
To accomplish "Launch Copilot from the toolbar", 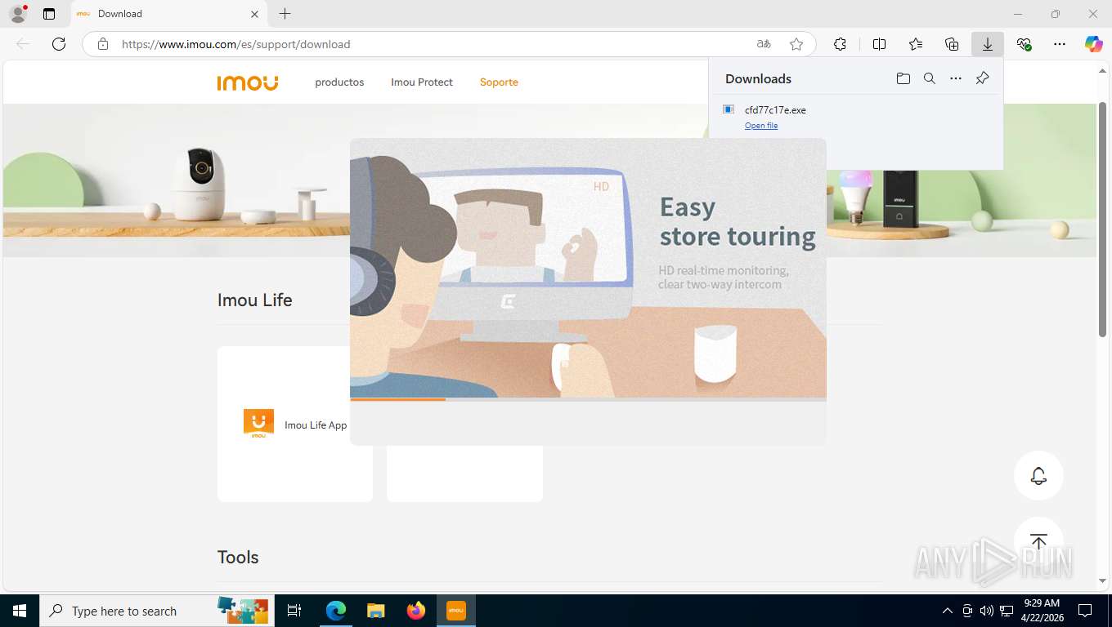I will (x=1094, y=44).
